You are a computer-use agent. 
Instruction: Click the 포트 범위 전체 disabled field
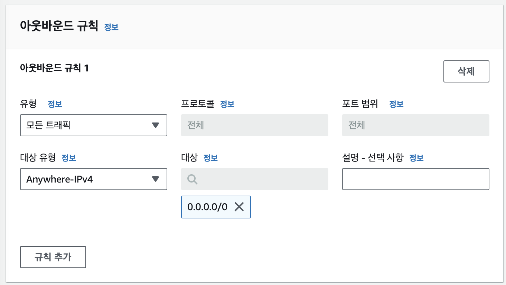(x=416, y=125)
